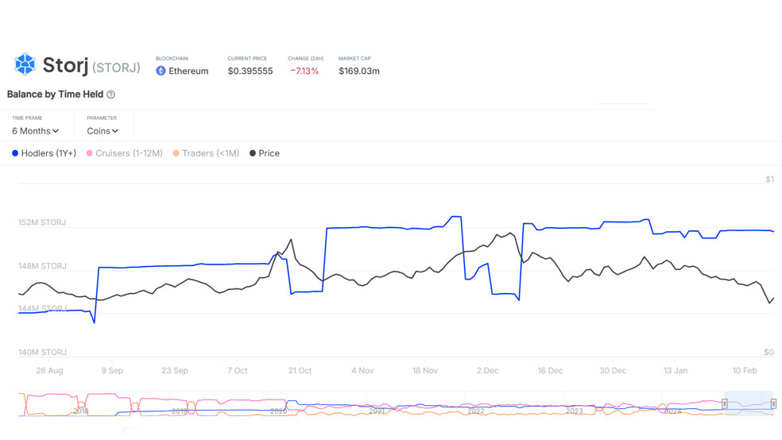Click the 2022 marker in the navigator
Image resolution: width=782 pixels, height=440 pixels.
[476, 411]
